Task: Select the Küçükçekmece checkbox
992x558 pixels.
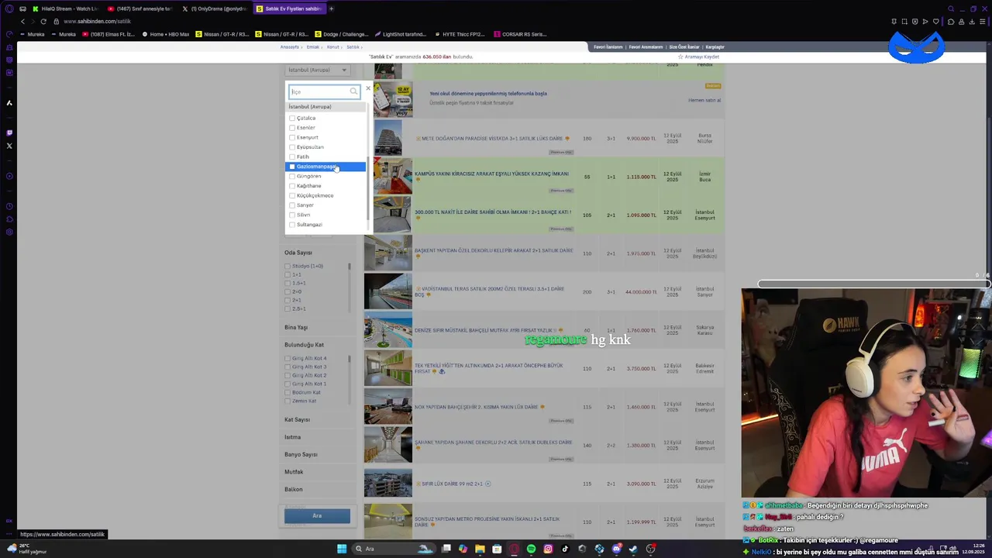Action: coord(292,195)
